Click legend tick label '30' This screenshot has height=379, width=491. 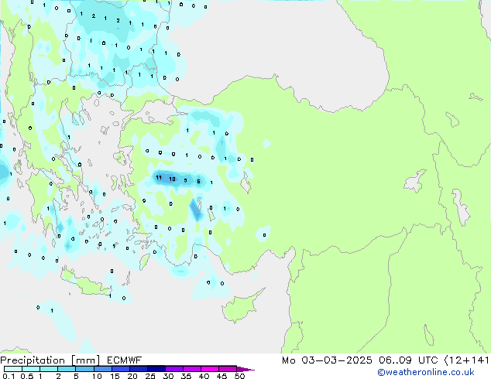tap(168, 376)
